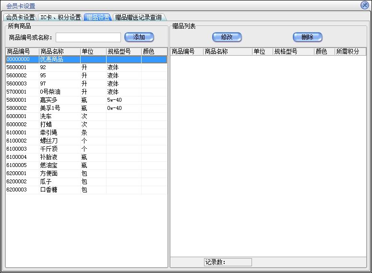The image size is (372, 273).
Task: Select the 赠品设置 tab
Action: click(x=98, y=17)
